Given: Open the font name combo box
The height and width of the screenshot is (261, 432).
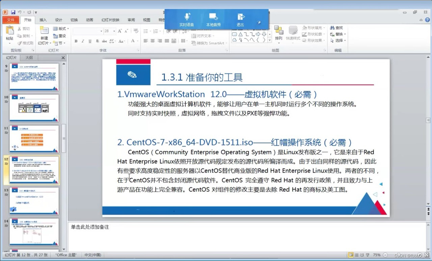Looking at the screenshot, I should tap(88, 31).
